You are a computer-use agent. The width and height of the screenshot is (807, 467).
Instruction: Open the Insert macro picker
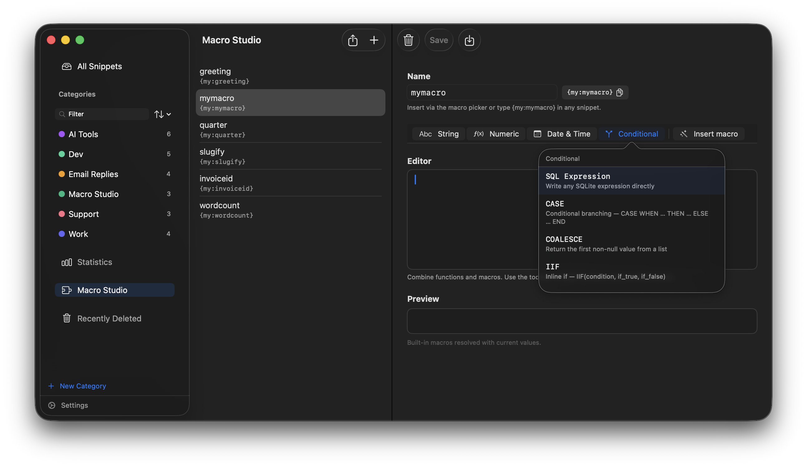click(709, 134)
